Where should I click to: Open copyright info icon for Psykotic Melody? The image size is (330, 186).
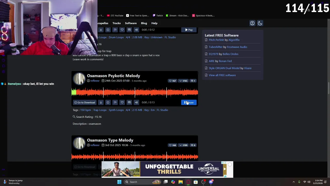(x=108, y=103)
